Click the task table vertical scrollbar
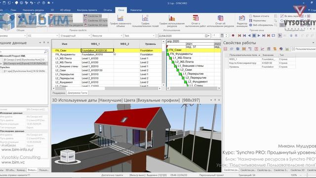This screenshot has height=178, width=316. coord(163,63)
